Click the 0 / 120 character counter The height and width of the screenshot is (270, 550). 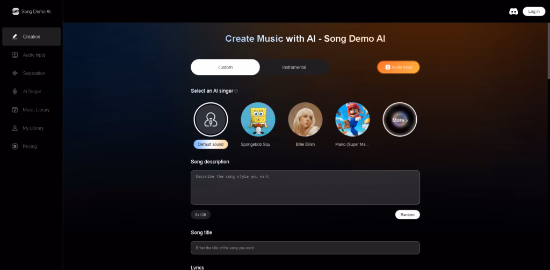201,215
